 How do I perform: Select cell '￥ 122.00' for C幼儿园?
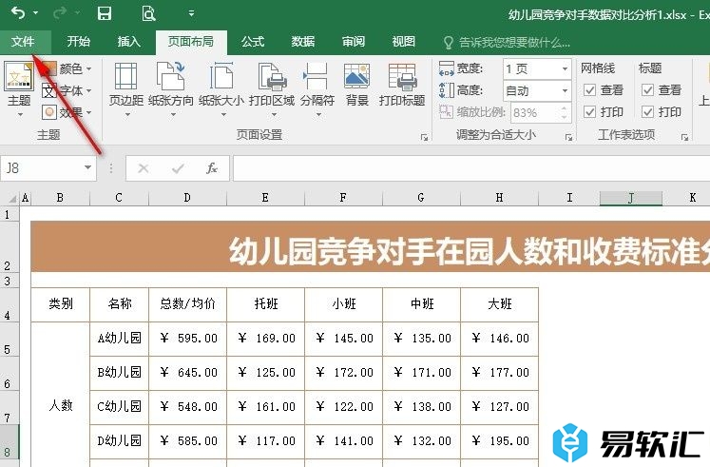[x=344, y=407]
